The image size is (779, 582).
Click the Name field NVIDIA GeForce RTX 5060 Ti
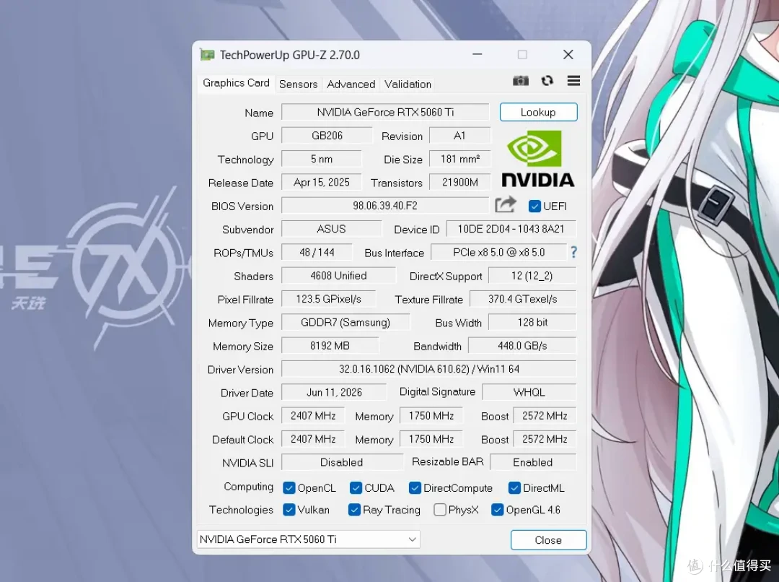(x=385, y=112)
